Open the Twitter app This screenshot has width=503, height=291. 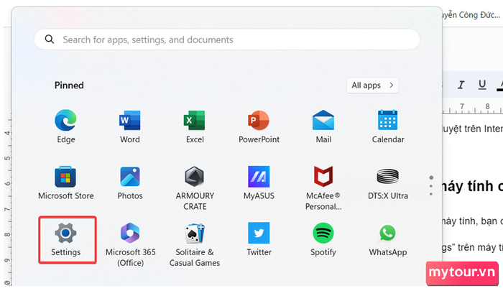point(259,239)
